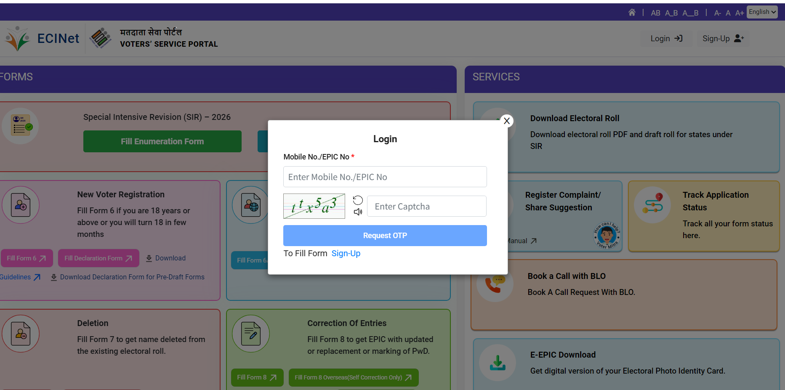Open Fill Form 8 button

click(x=257, y=378)
